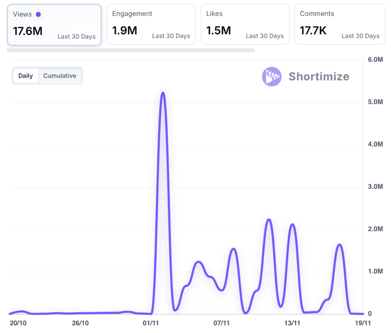Click the 5.2M peak on the chart

coord(163,93)
